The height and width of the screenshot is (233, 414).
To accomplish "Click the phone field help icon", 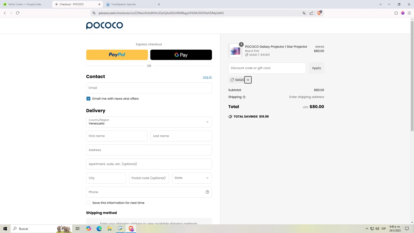I will click(207, 192).
